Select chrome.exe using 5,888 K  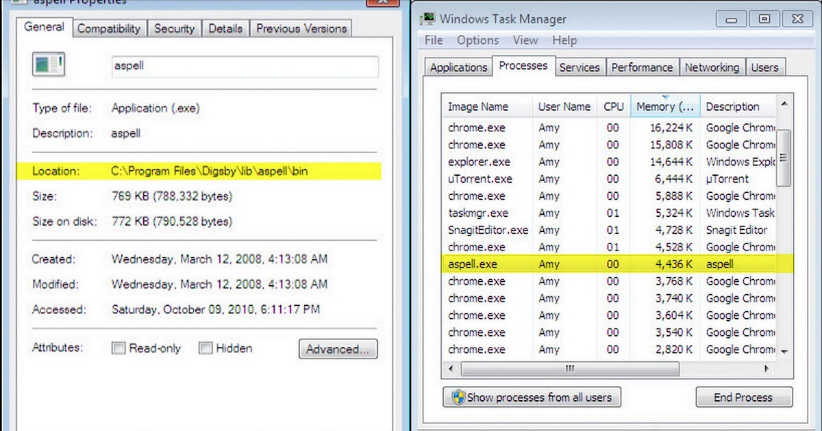[x=610, y=196]
